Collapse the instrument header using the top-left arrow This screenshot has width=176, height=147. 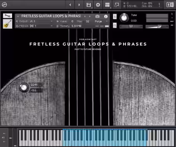(18, 16)
